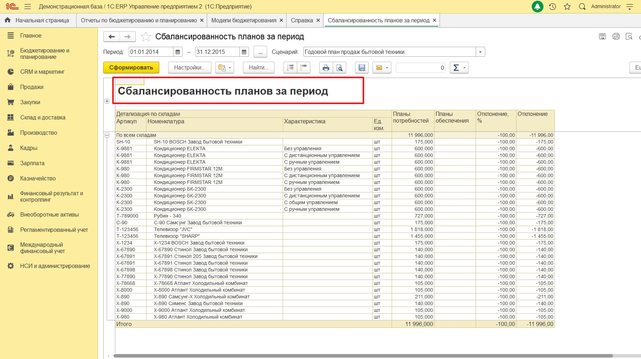The height and width of the screenshot is (359, 641).
Task: Click the Настройки... button
Action: tap(189, 68)
